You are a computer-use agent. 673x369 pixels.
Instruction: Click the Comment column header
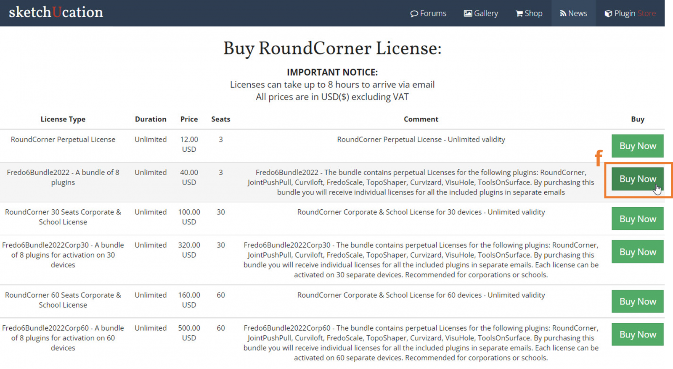[421, 119]
